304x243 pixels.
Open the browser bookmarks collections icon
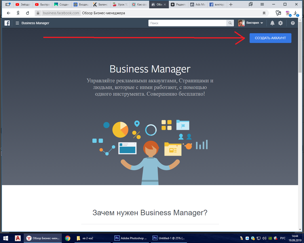click(x=251, y=4)
